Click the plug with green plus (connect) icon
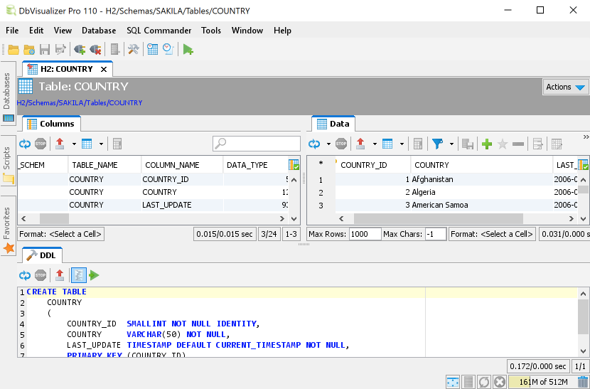This screenshot has height=389, width=590. 80,49
